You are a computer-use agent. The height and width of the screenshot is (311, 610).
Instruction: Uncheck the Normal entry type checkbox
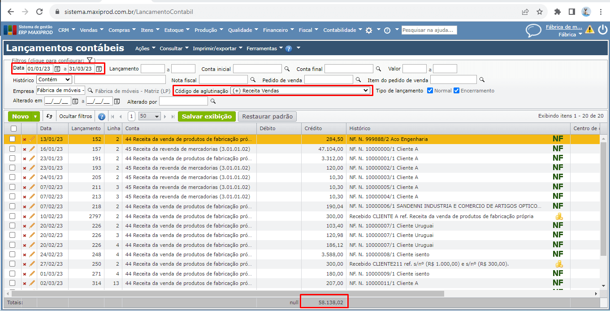point(430,91)
